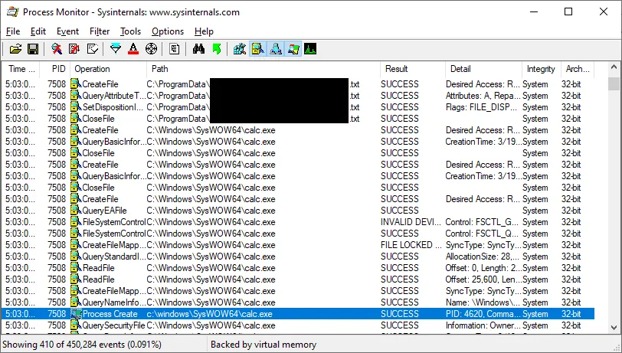This screenshot has height=353, width=622.
Task: Toggle Show Network Activity
Action: click(x=275, y=49)
